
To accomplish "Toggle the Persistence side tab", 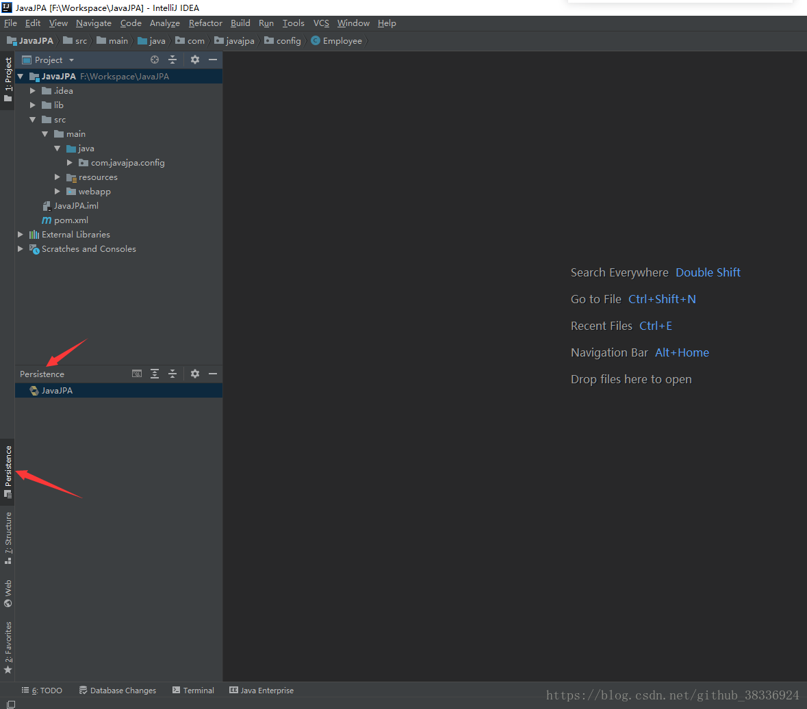I will [x=8, y=472].
